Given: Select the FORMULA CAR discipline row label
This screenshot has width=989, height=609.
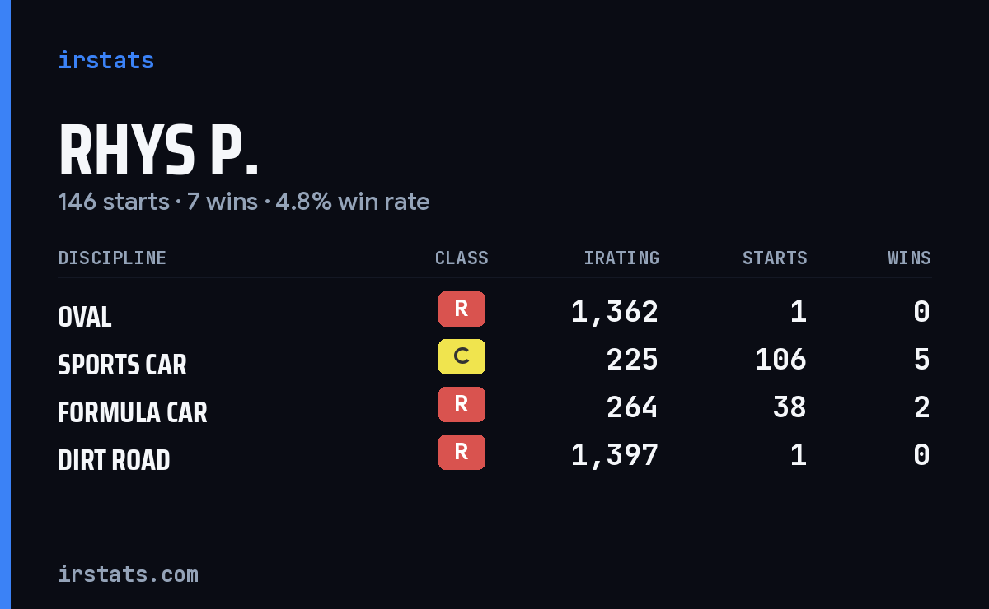Looking at the screenshot, I should tap(133, 412).
